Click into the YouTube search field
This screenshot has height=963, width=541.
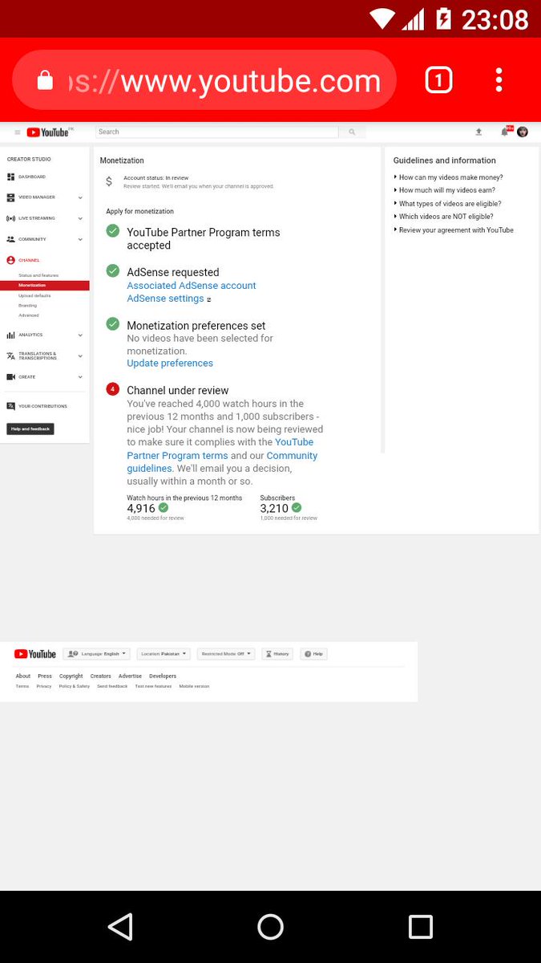pyautogui.click(x=216, y=132)
